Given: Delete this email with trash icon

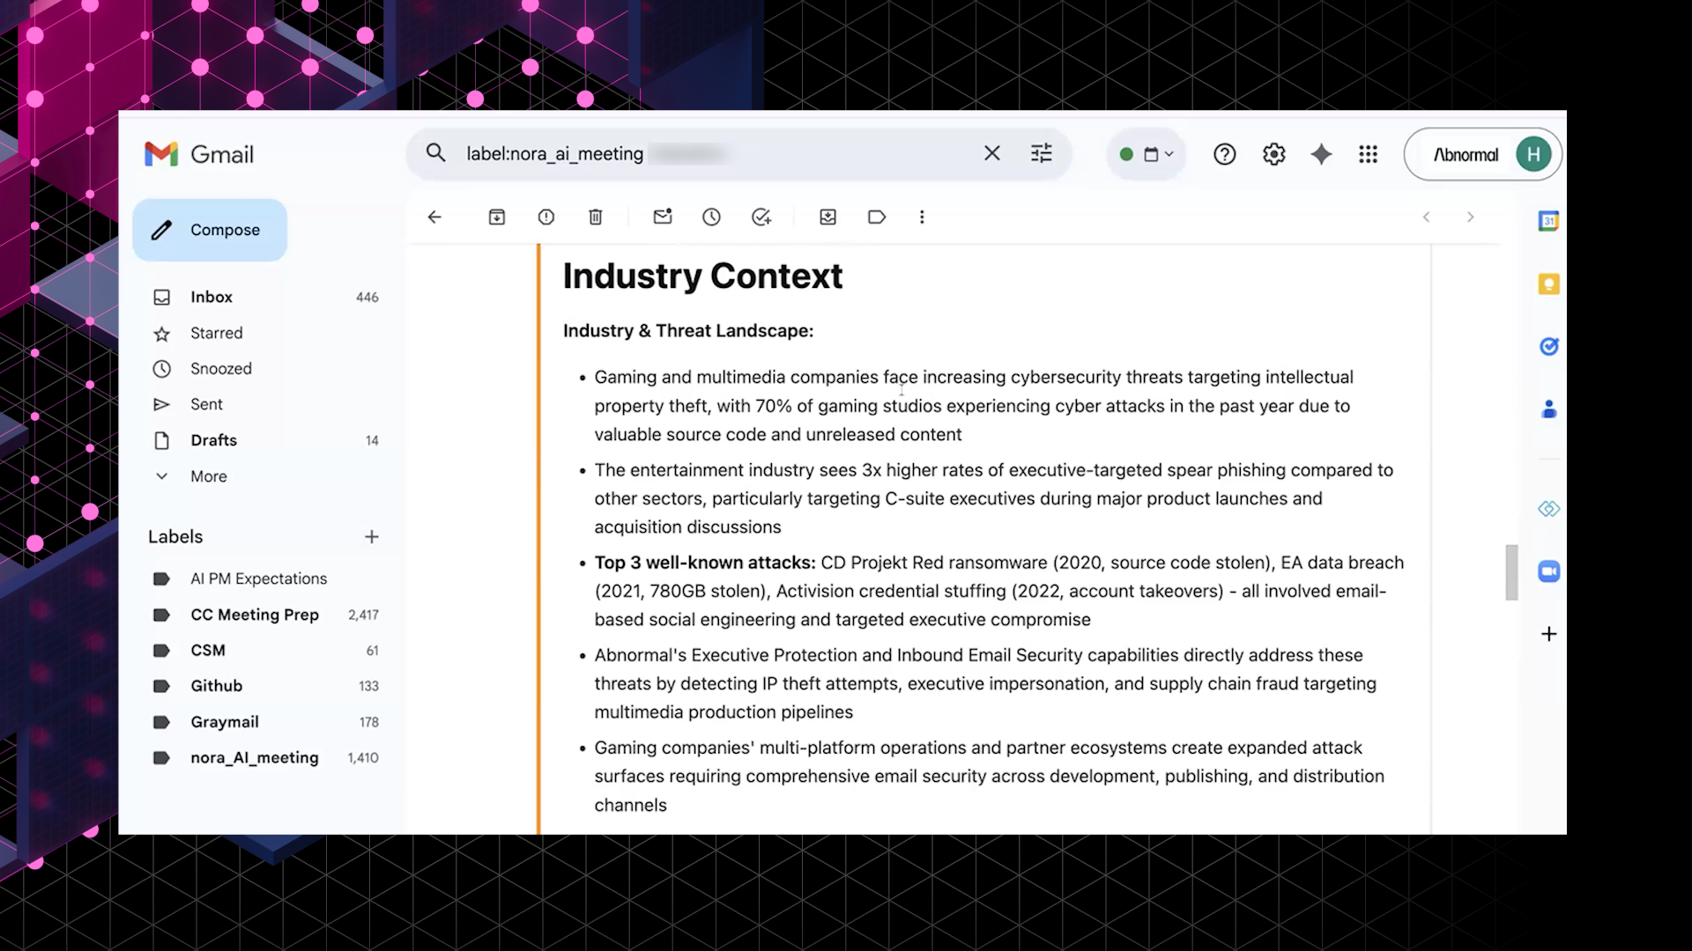Looking at the screenshot, I should pyautogui.click(x=596, y=217).
